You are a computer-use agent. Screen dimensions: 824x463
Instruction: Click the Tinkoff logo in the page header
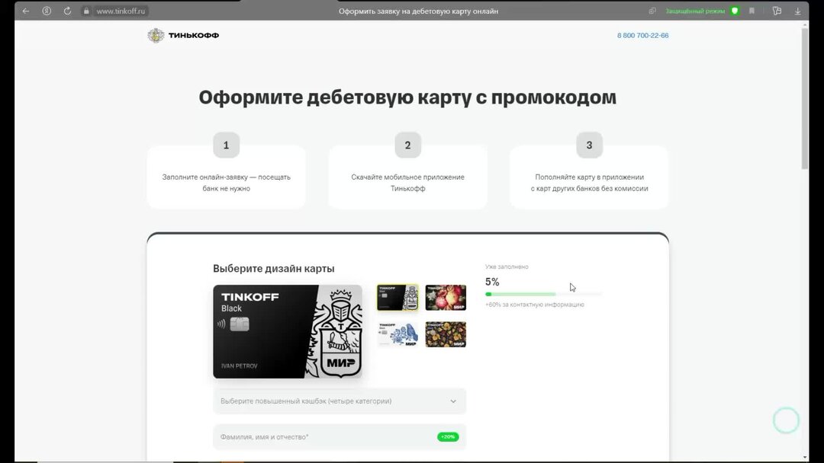pyautogui.click(x=183, y=35)
